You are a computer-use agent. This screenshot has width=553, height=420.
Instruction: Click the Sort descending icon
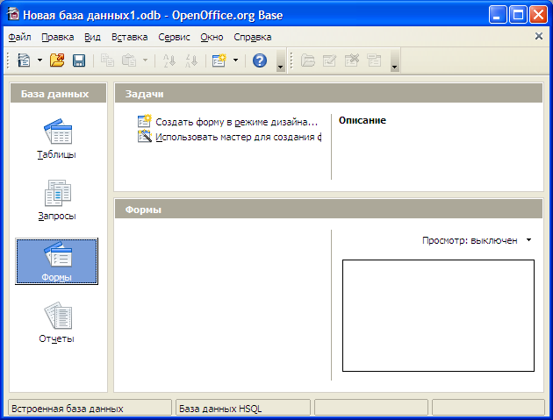point(191,61)
